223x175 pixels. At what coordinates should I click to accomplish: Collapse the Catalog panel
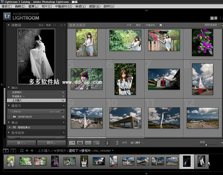pos(9,87)
